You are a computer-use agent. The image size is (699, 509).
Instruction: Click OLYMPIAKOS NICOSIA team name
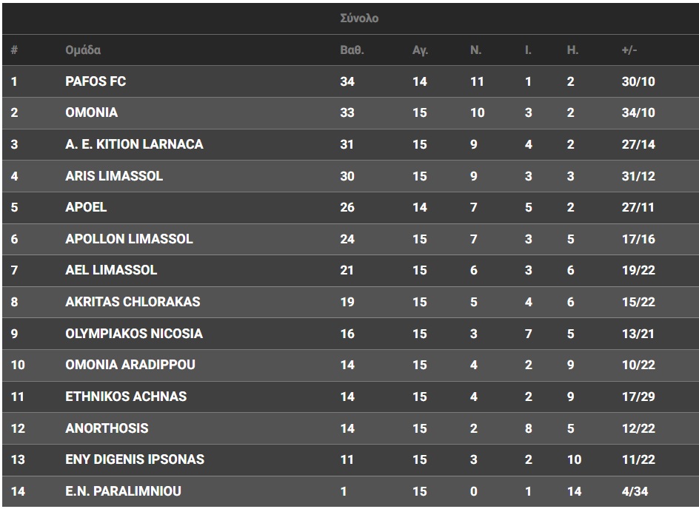pyautogui.click(x=134, y=334)
